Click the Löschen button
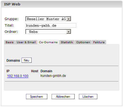The height and width of the screenshot is (107, 123). coord(88,97)
